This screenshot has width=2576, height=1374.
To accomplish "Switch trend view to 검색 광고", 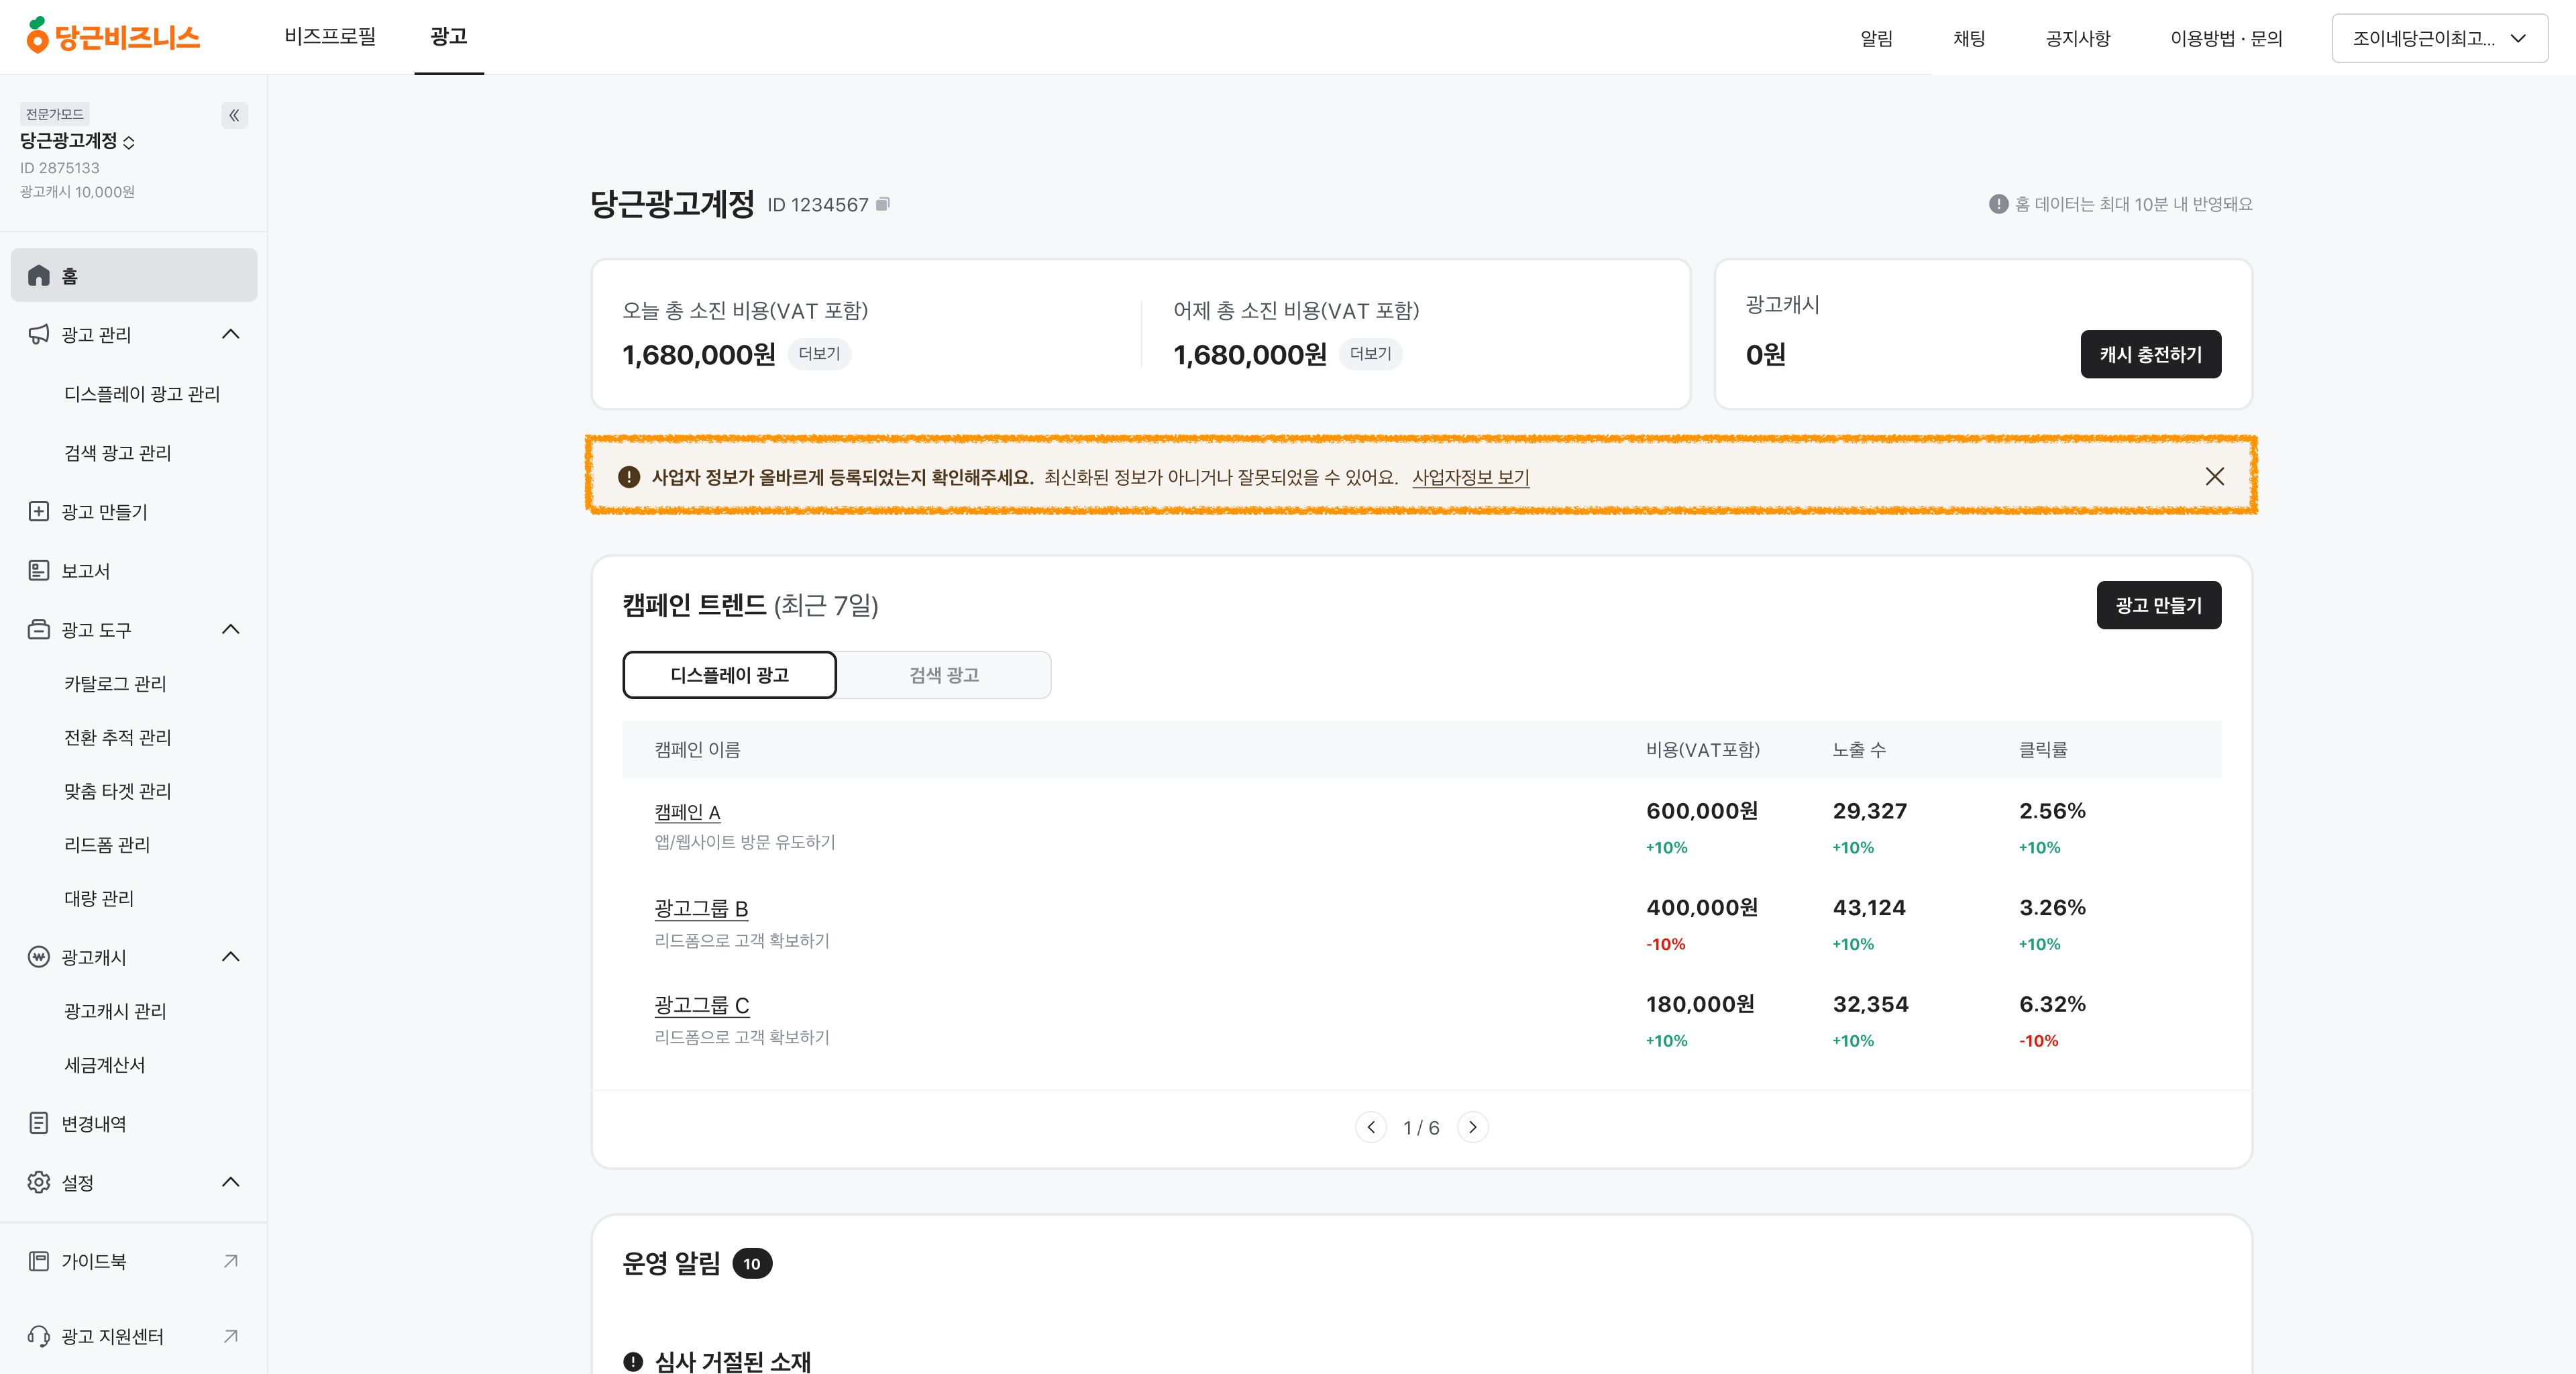I will [943, 675].
